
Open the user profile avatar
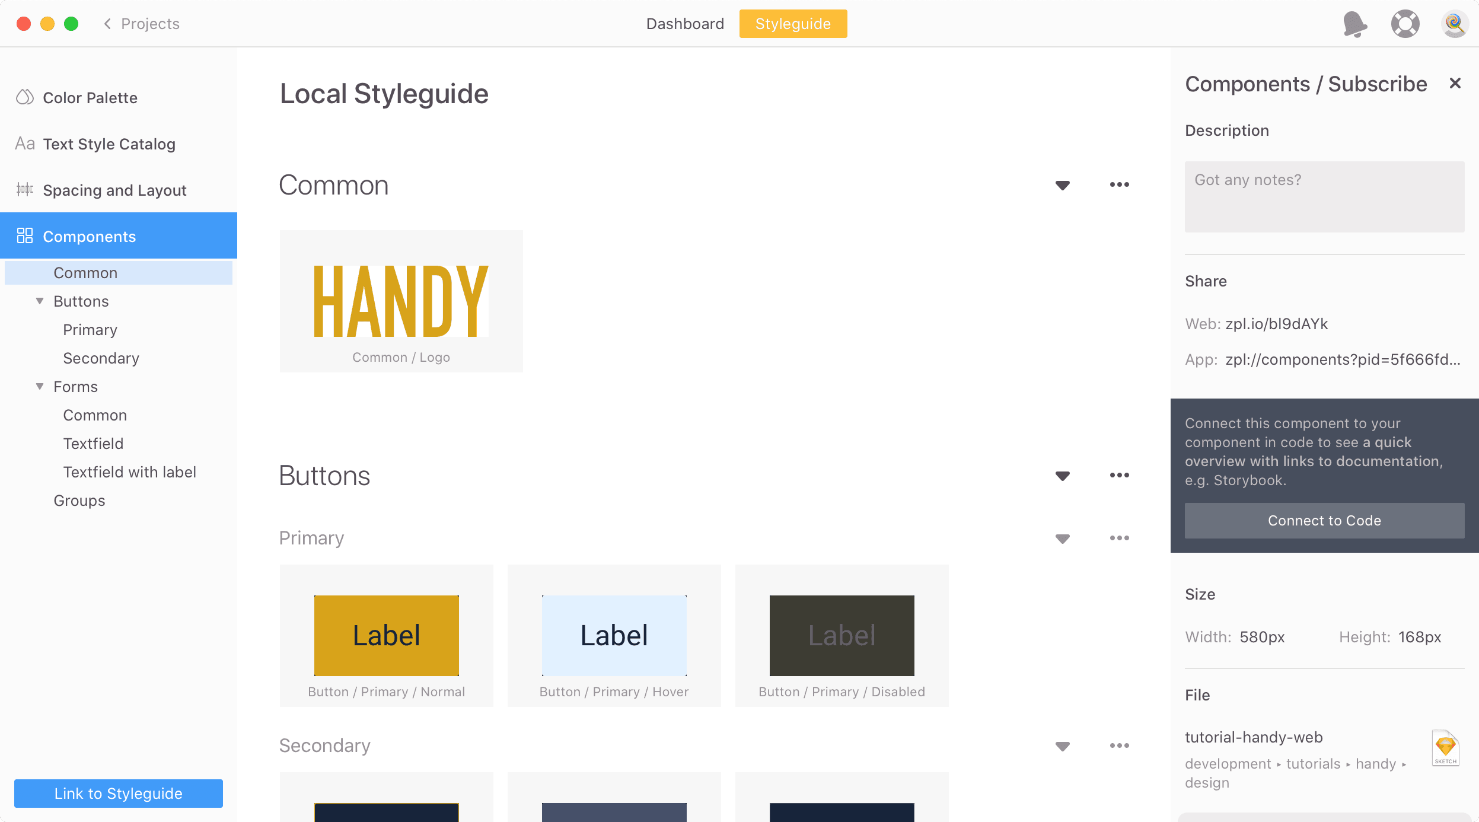[x=1455, y=24]
